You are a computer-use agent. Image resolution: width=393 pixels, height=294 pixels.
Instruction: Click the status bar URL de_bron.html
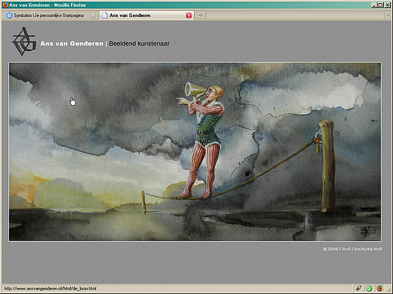click(x=50, y=288)
